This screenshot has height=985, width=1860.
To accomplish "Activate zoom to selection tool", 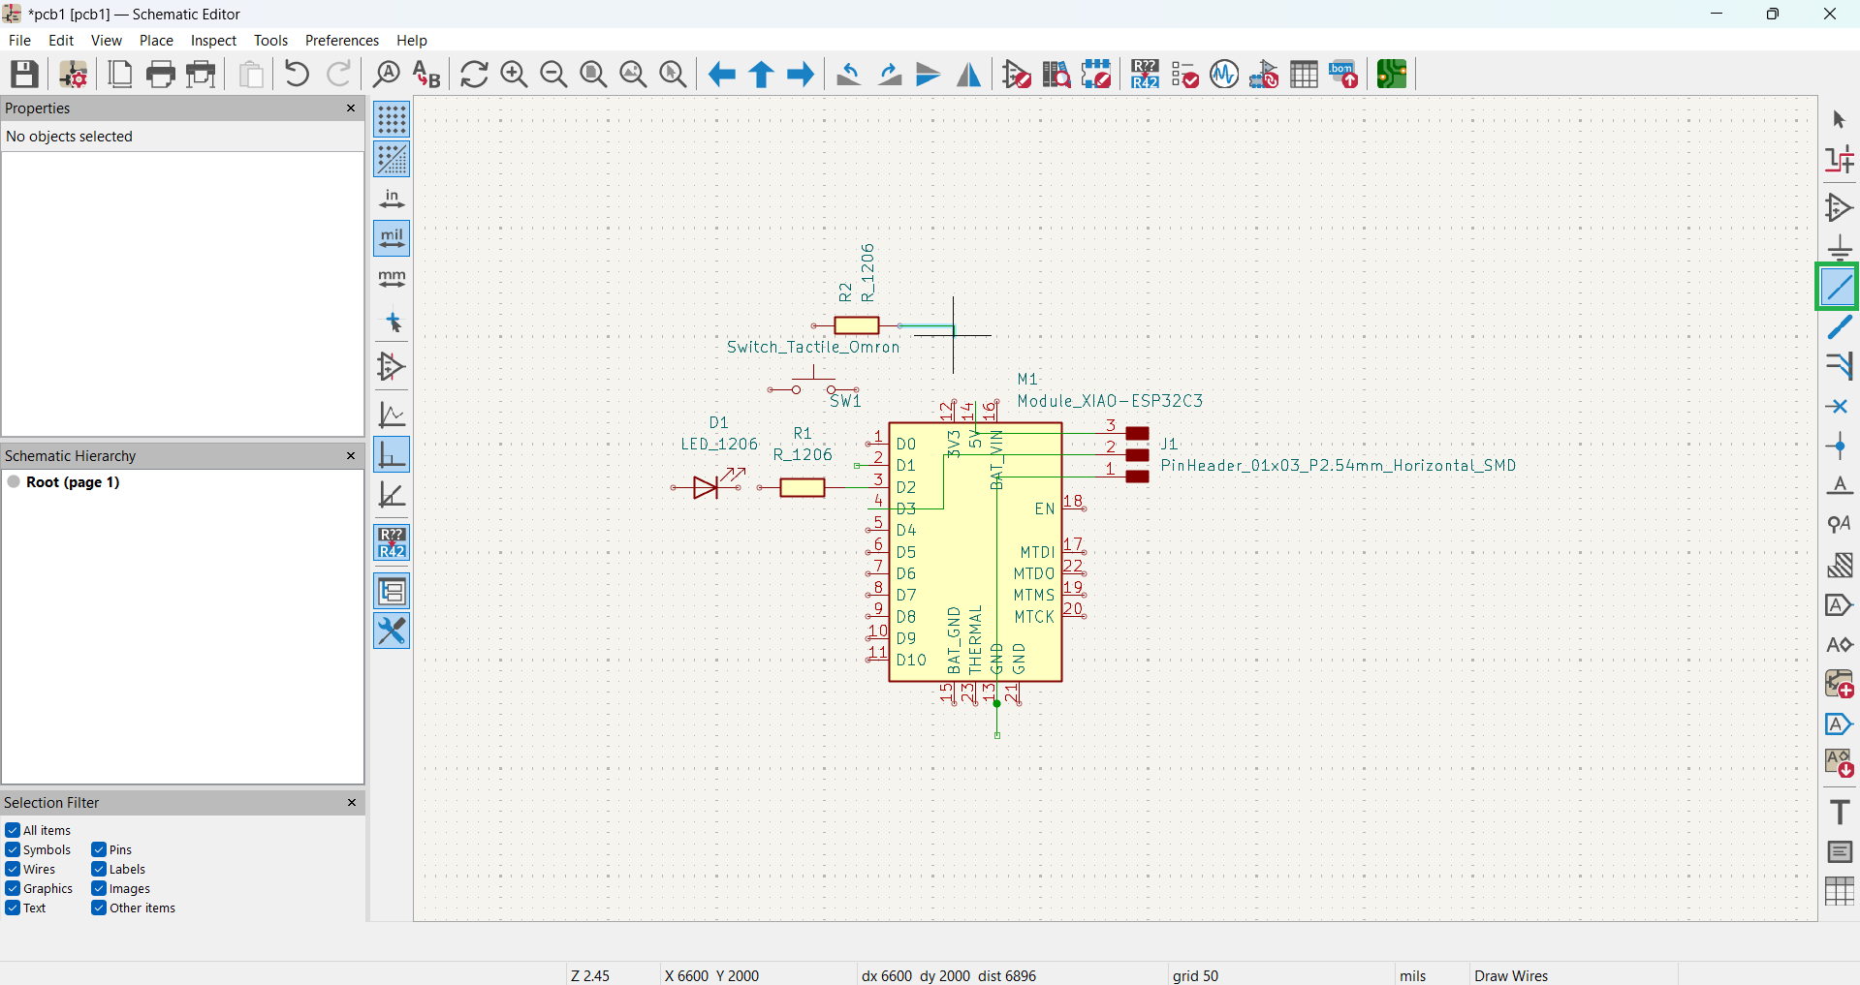I will tap(673, 74).
